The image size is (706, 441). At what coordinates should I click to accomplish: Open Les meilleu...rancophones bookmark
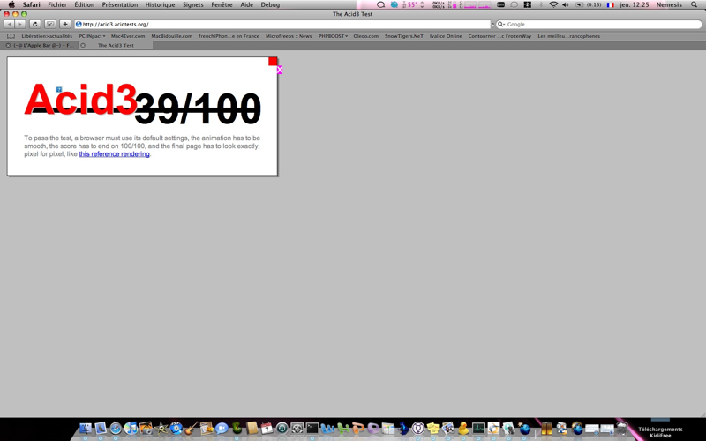(568, 36)
